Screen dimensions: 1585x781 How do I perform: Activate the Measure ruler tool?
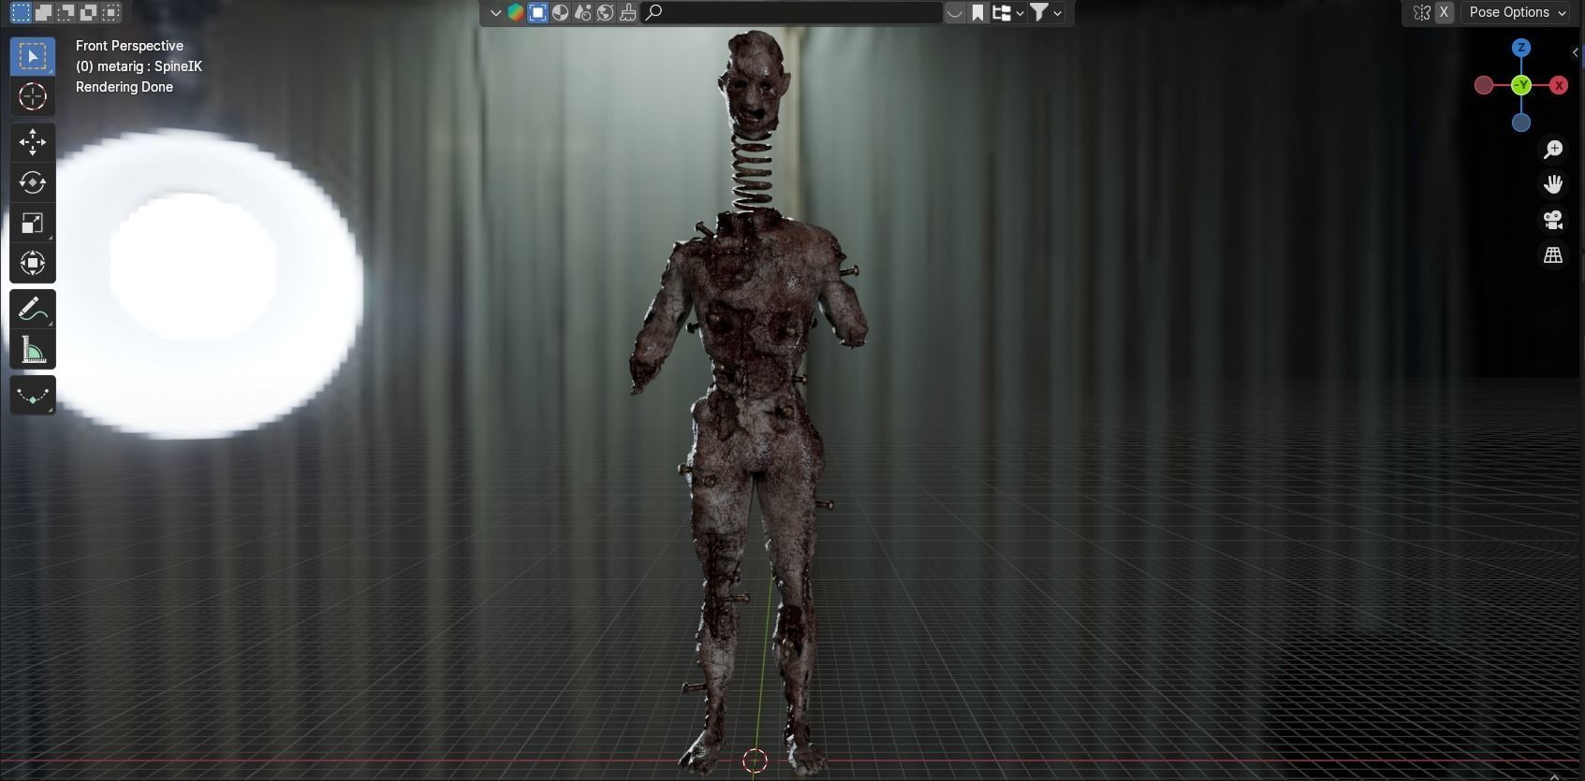coord(33,349)
